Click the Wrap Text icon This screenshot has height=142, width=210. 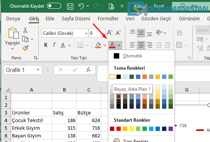180,33
